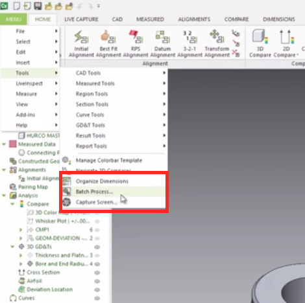305x303 pixels.
Task: Choose Organize Dimensions menu item
Action: click(x=114, y=181)
